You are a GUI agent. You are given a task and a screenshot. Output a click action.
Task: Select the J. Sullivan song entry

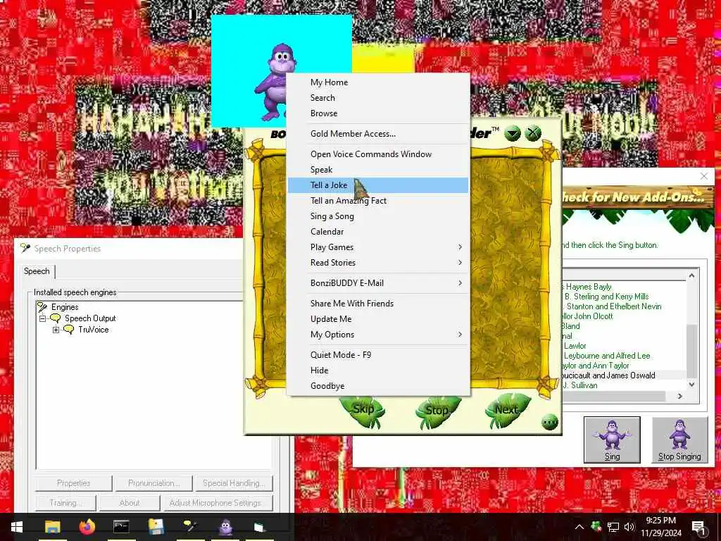[580, 385]
